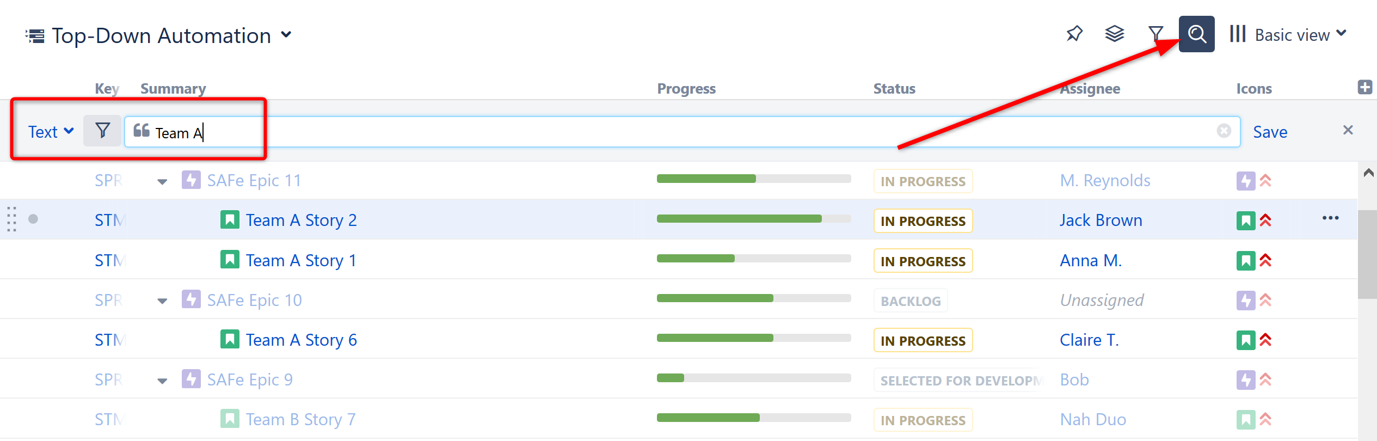Click the IN PROGRESS status of Team A Story 2

pos(923,221)
